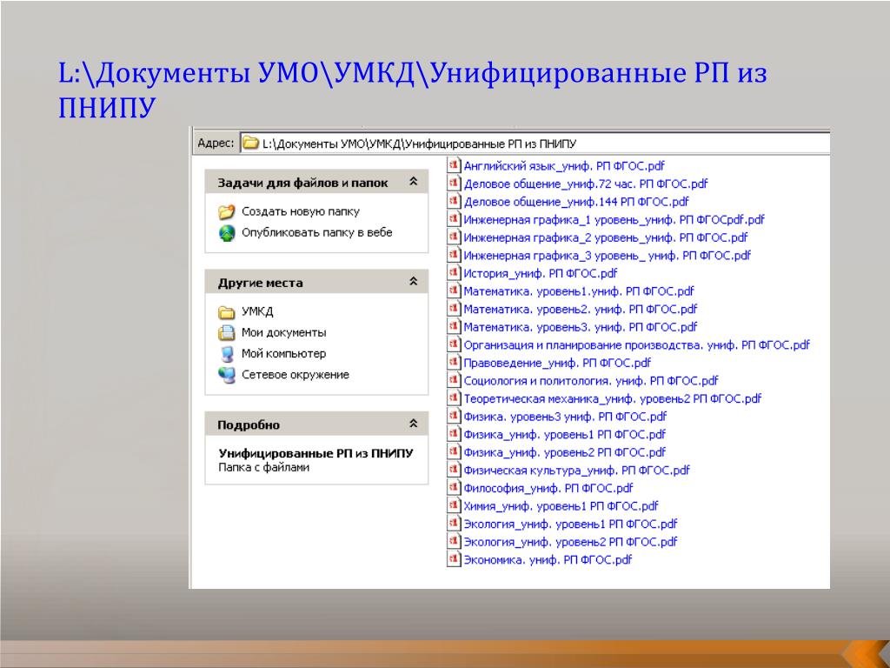890x668 pixels.
Task: Select file name Философия_униф. РП ФГОС.pdf
Action: tap(548, 488)
